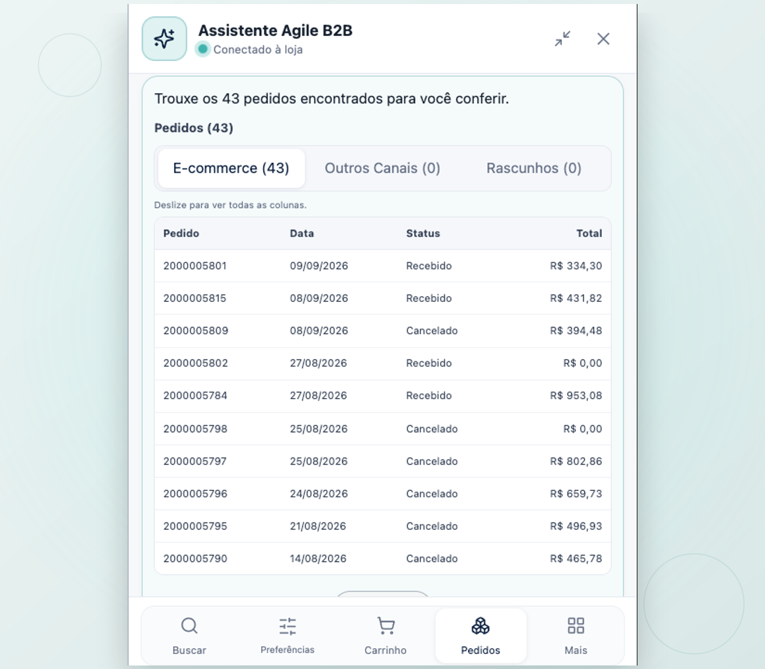The image size is (765, 669).
Task: Click the Cancelado status of order 2000005809
Action: pyautogui.click(x=432, y=330)
